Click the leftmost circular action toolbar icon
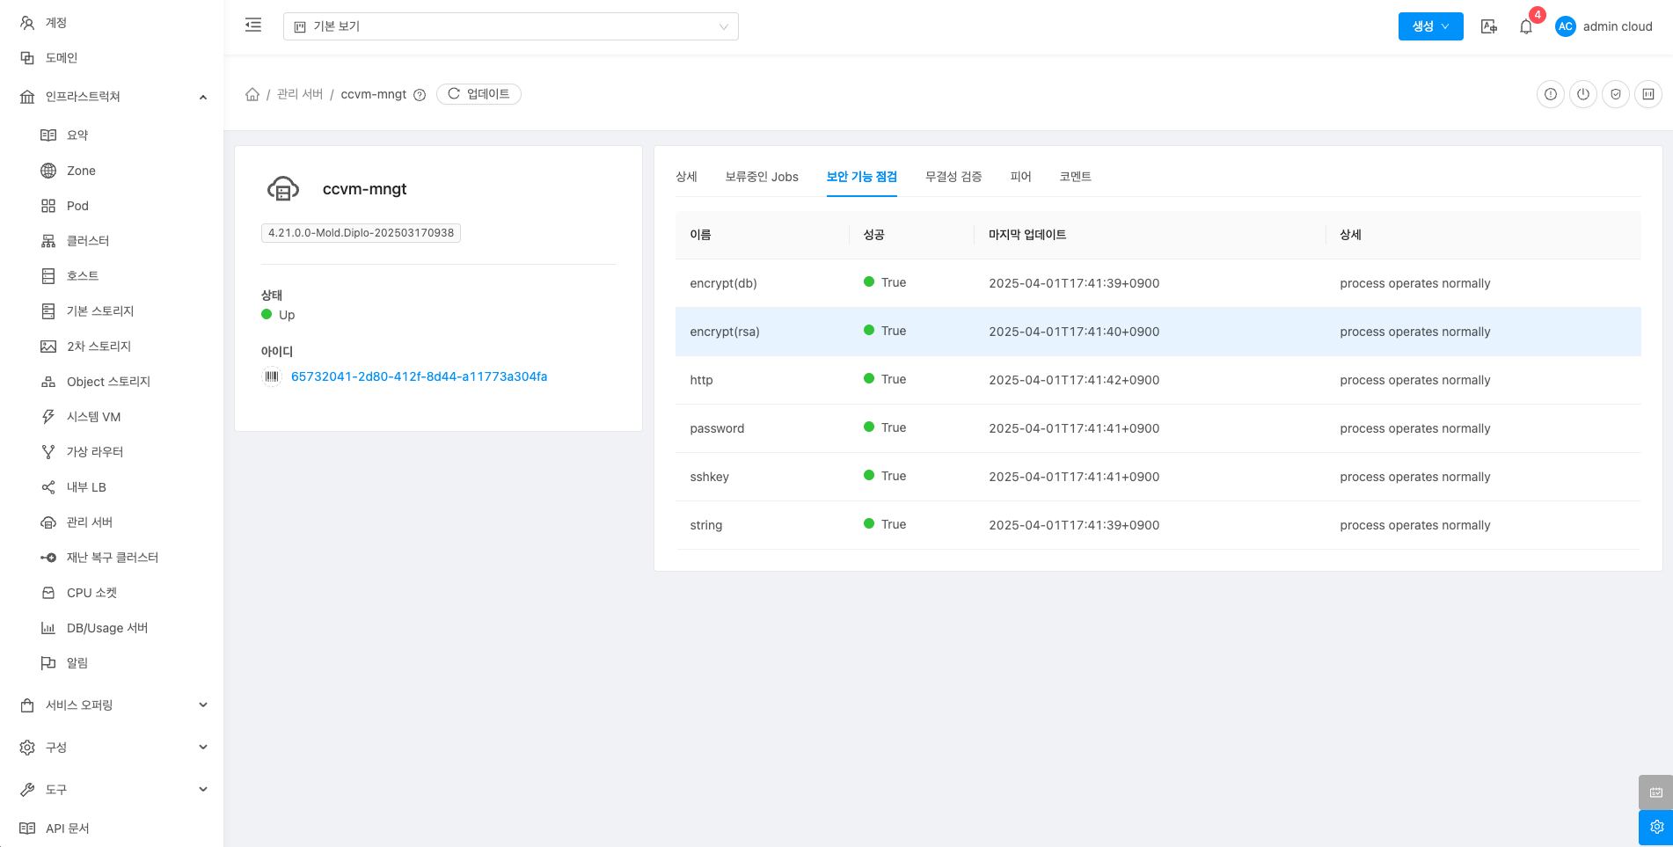 point(1550,94)
